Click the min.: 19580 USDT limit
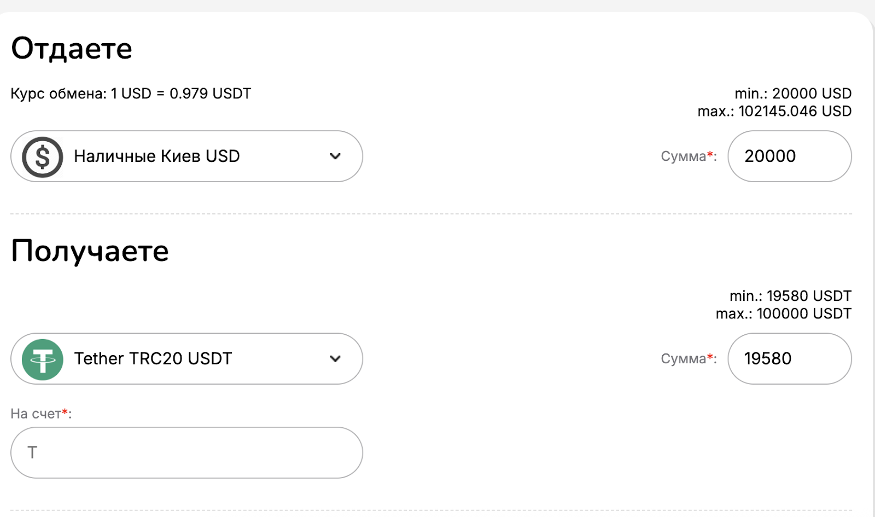Image resolution: width=875 pixels, height=517 pixels. pos(790,296)
